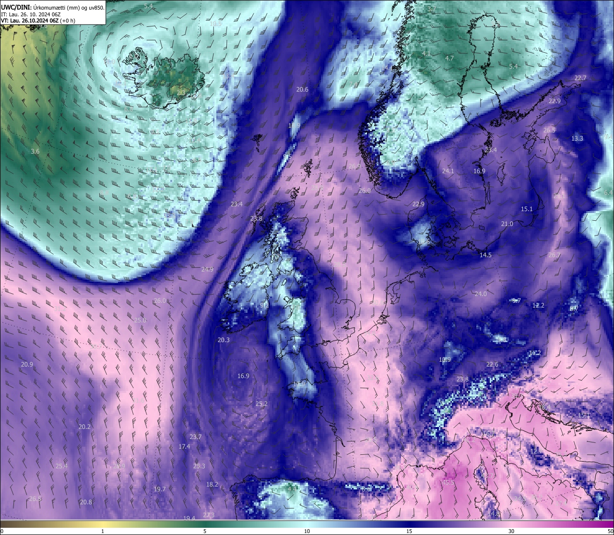The width and height of the screenshot is (614, 535).
Task: Click the 22.6 value label
Action: [x=492, y=365]
